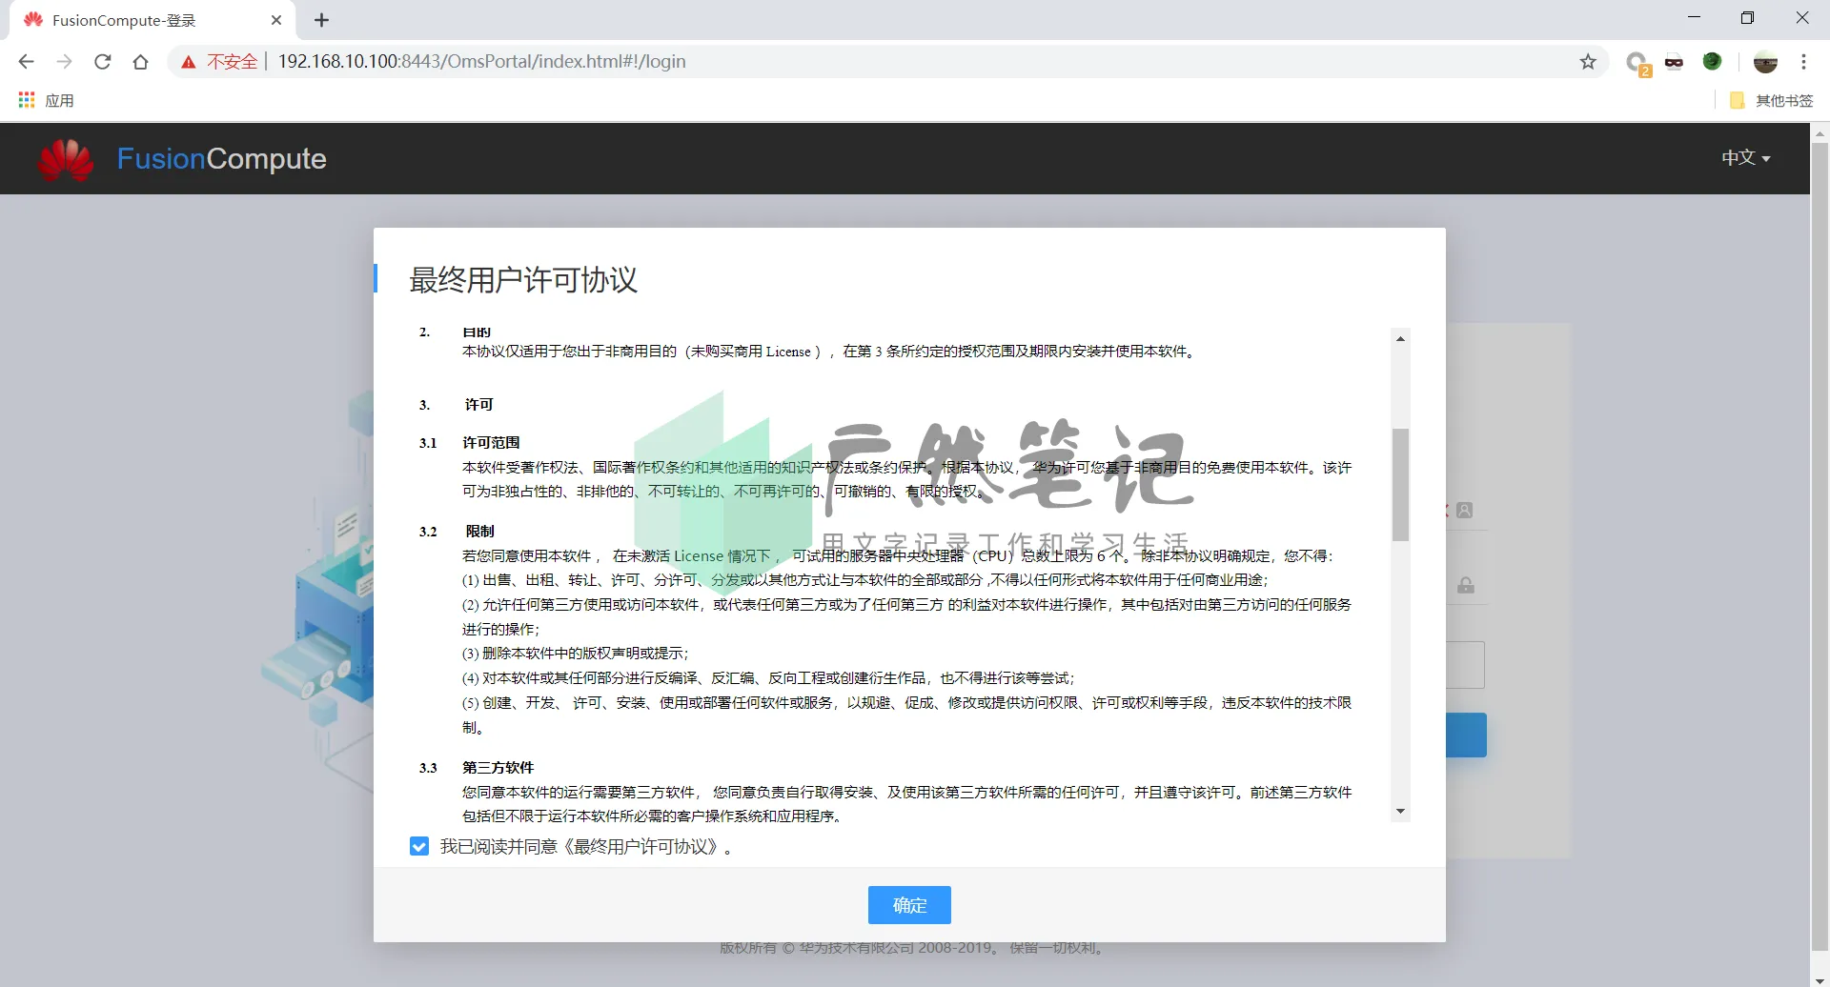Click the scrollbar thumb of the license text
Screen dimensions: 1830x987
(x=1400, y=485)
